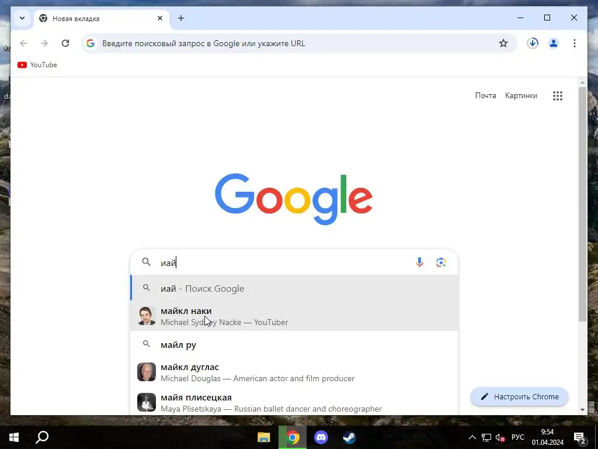
Task: Open the Почта link
Action: [485, 95]
